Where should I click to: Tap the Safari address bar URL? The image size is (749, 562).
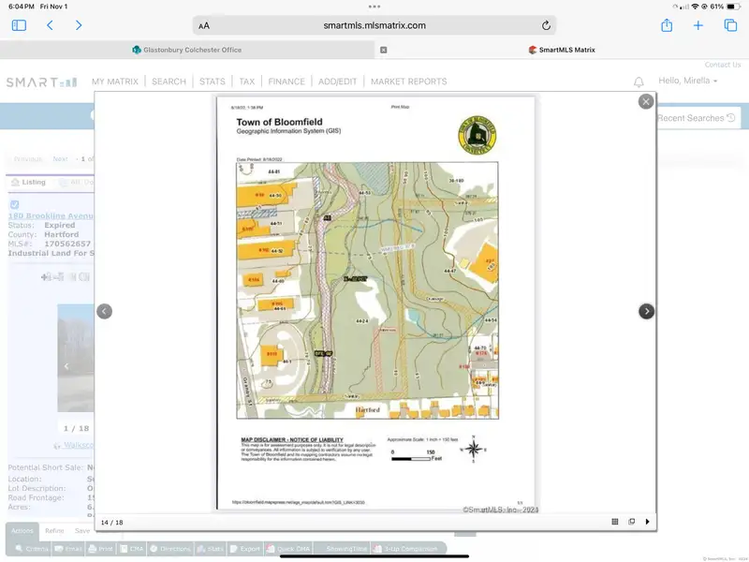(x=374, y=25)
